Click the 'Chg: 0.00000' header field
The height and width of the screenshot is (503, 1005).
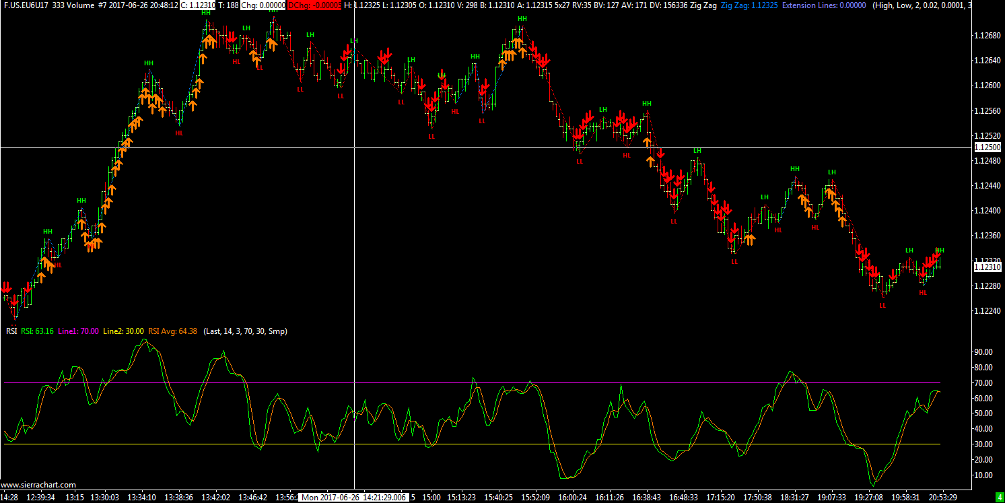tap(263, 5)
